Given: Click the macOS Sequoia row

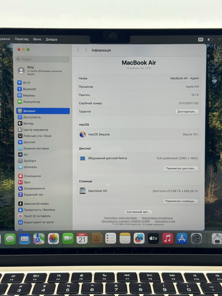Looking at the screenshot, I should coord(139,134).
